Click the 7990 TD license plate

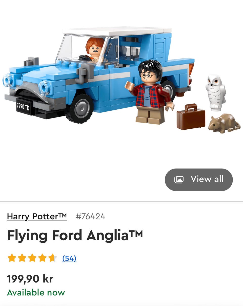point(23,107)
